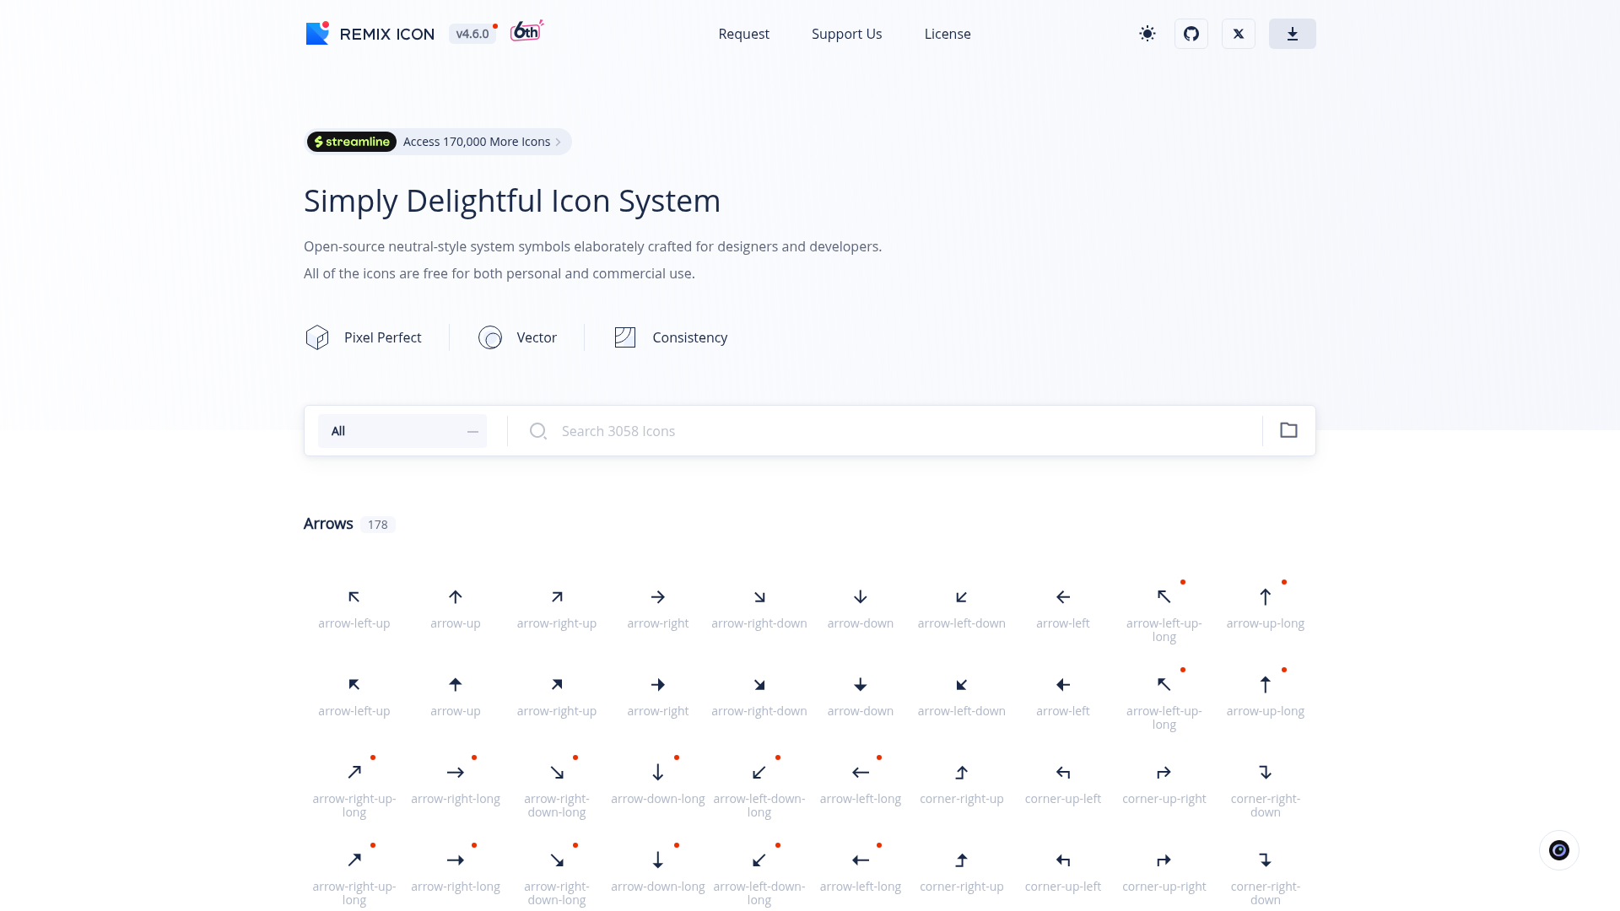The image size is (1620, 911).
Task: Select the outlined arrow-right-down icon
Action: click(759, 597)
